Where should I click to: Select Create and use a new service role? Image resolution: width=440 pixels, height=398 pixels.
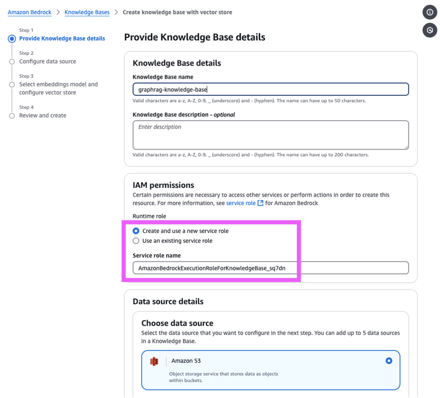(136, 231)
